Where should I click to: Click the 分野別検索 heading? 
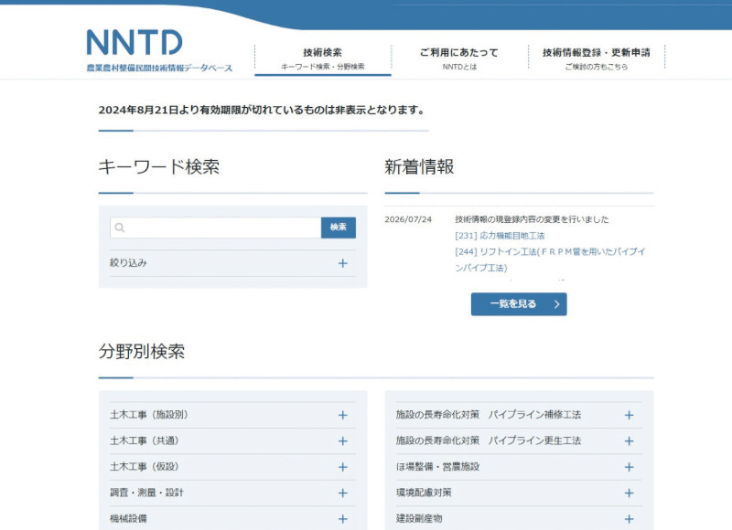point(142,352)
